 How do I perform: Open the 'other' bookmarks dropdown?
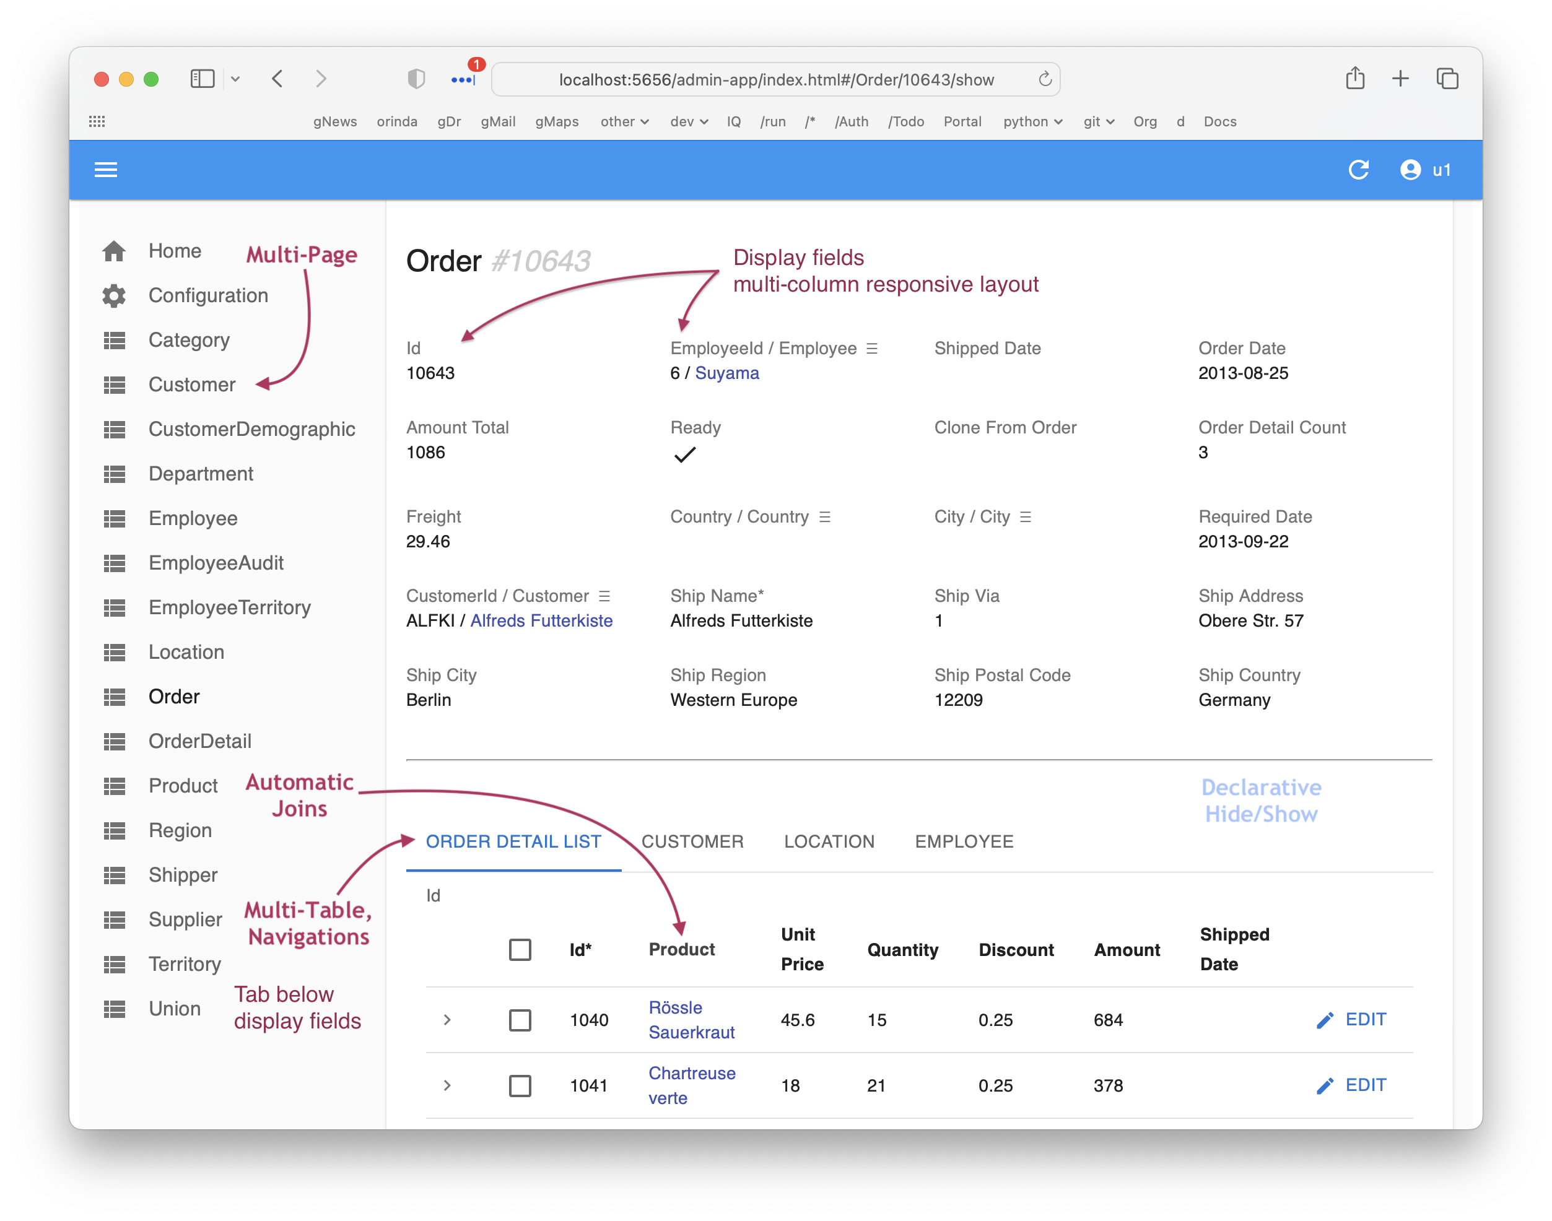(624, 121)
